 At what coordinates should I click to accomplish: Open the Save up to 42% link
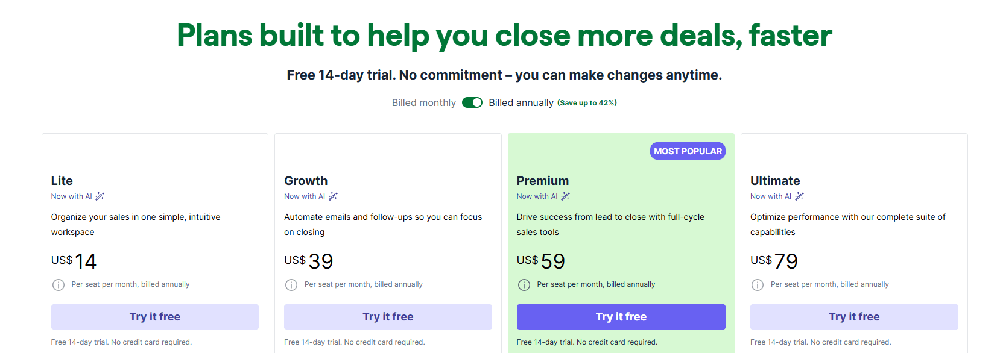tap(586, 102)
